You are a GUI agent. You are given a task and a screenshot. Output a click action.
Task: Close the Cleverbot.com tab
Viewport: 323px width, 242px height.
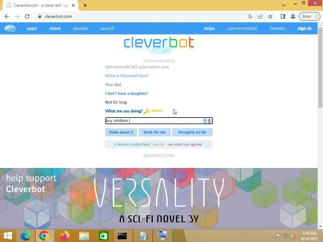pos(73,6)
